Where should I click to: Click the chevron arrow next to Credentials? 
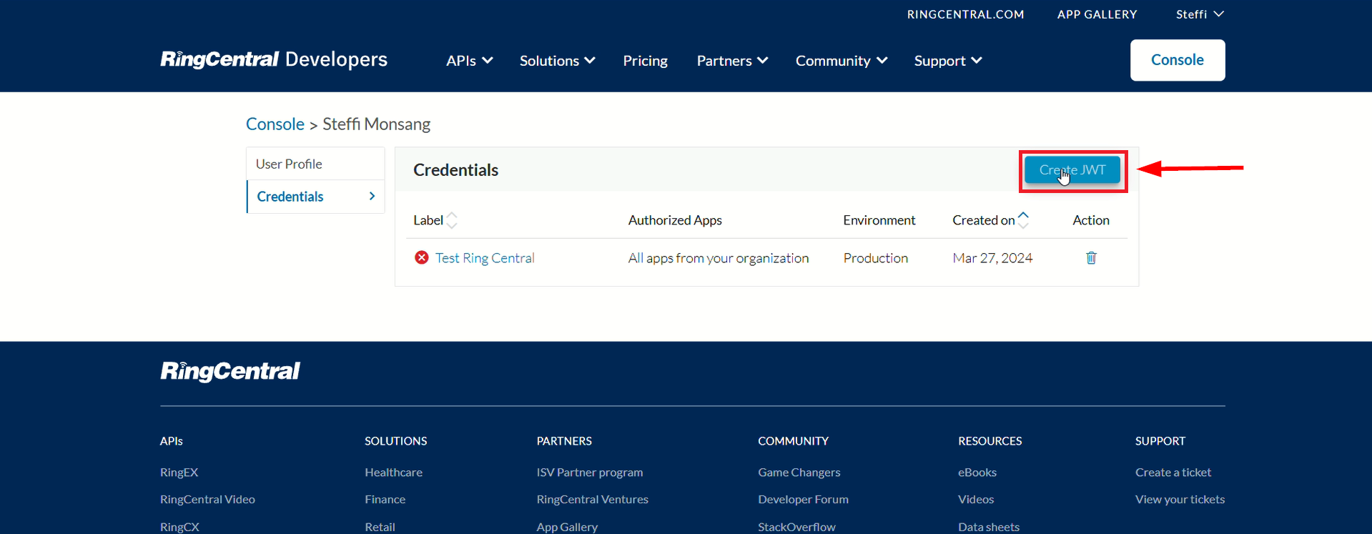click(372, 196)
